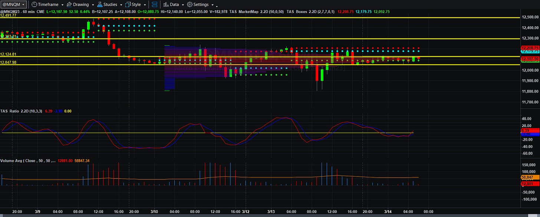Expand the Timeframe dropdown arrow
Image resolution: width=540 pixels, height=217 pixels.
pyautogui.click(x=62, y=5)
